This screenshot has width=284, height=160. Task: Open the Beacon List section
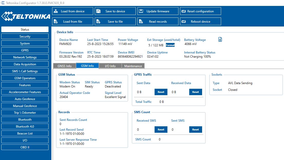25,133
